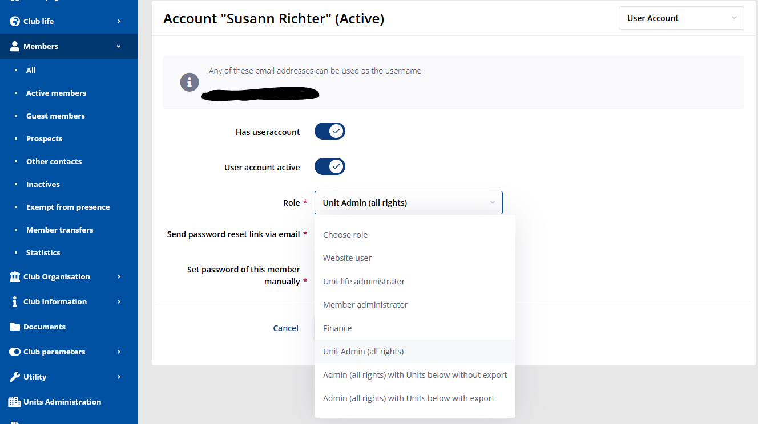
Task: Click the folder icon beside Documents
Action: pyautogui.click(x=15, y=327)
